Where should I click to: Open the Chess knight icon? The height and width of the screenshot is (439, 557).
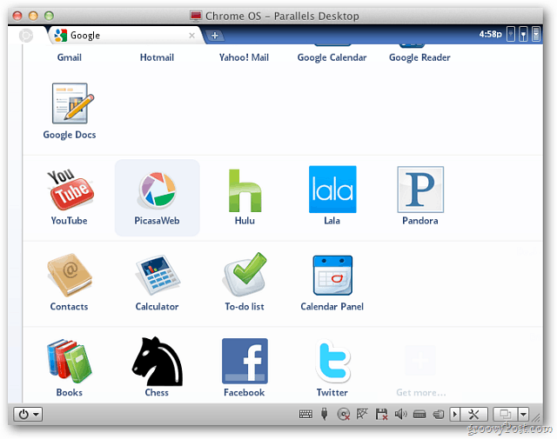point(158,362)
